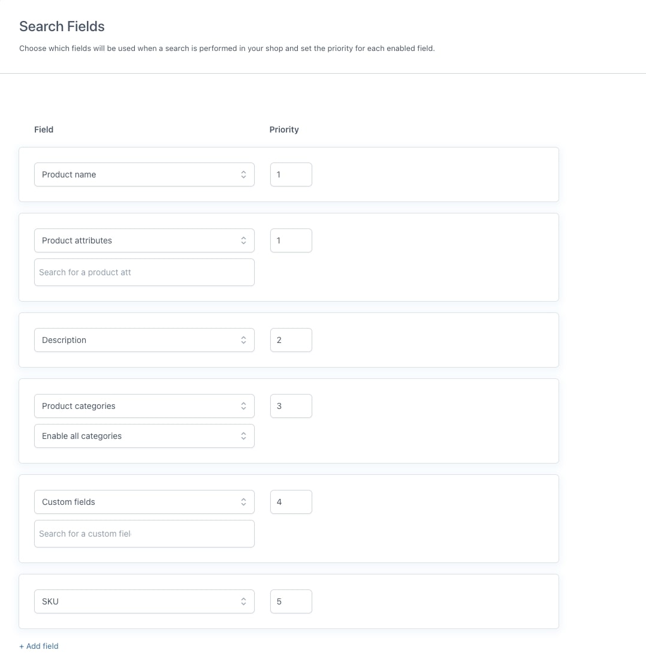The width and height of the screenshot is (646, 662).
Task: Open the Custom fields field dropdown
Action: [x=144, y=502]
